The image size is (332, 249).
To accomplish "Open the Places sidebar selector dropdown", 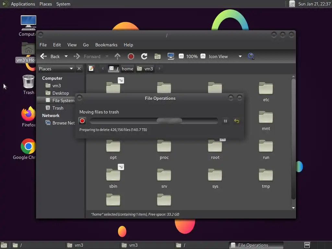I will point(56,69).
